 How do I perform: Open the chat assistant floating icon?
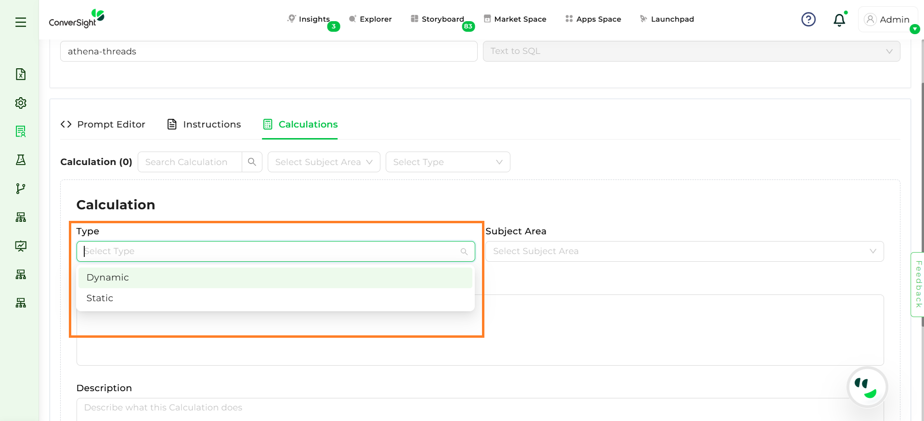pos(867,387)
